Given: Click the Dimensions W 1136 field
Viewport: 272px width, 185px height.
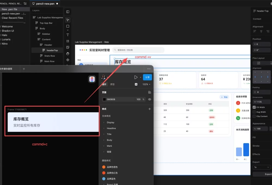Looking at the screenshot, I should coord(261,102).
